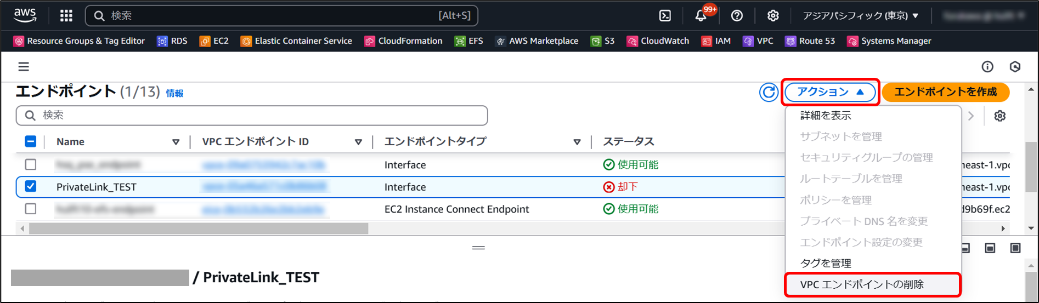Open the CloudWatch shortcut
This screenshot has height=303, width=1039.
658,41
